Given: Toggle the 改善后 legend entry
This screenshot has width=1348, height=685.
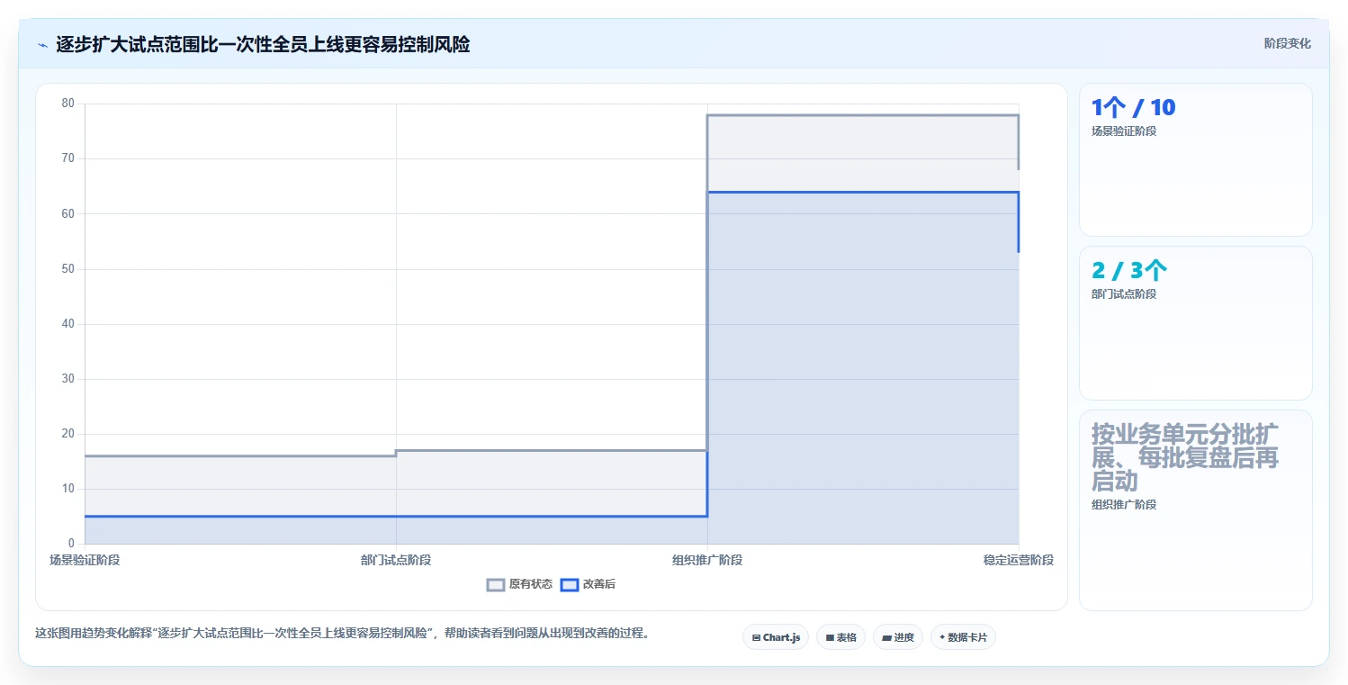Looking at the screenshot, I should (589, 584).
